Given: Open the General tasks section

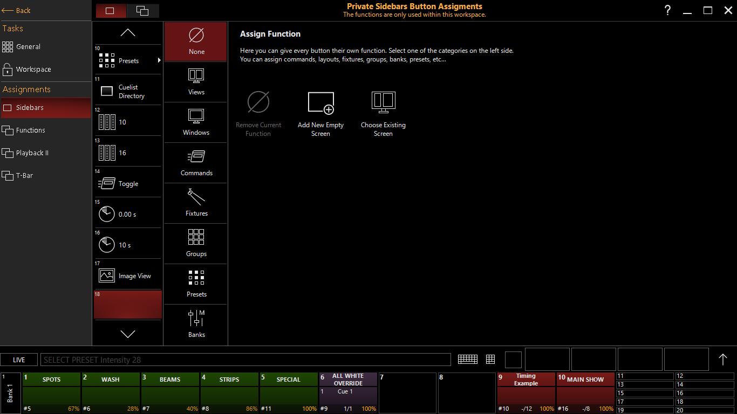Looking at the screenshot, I should 45,47.
